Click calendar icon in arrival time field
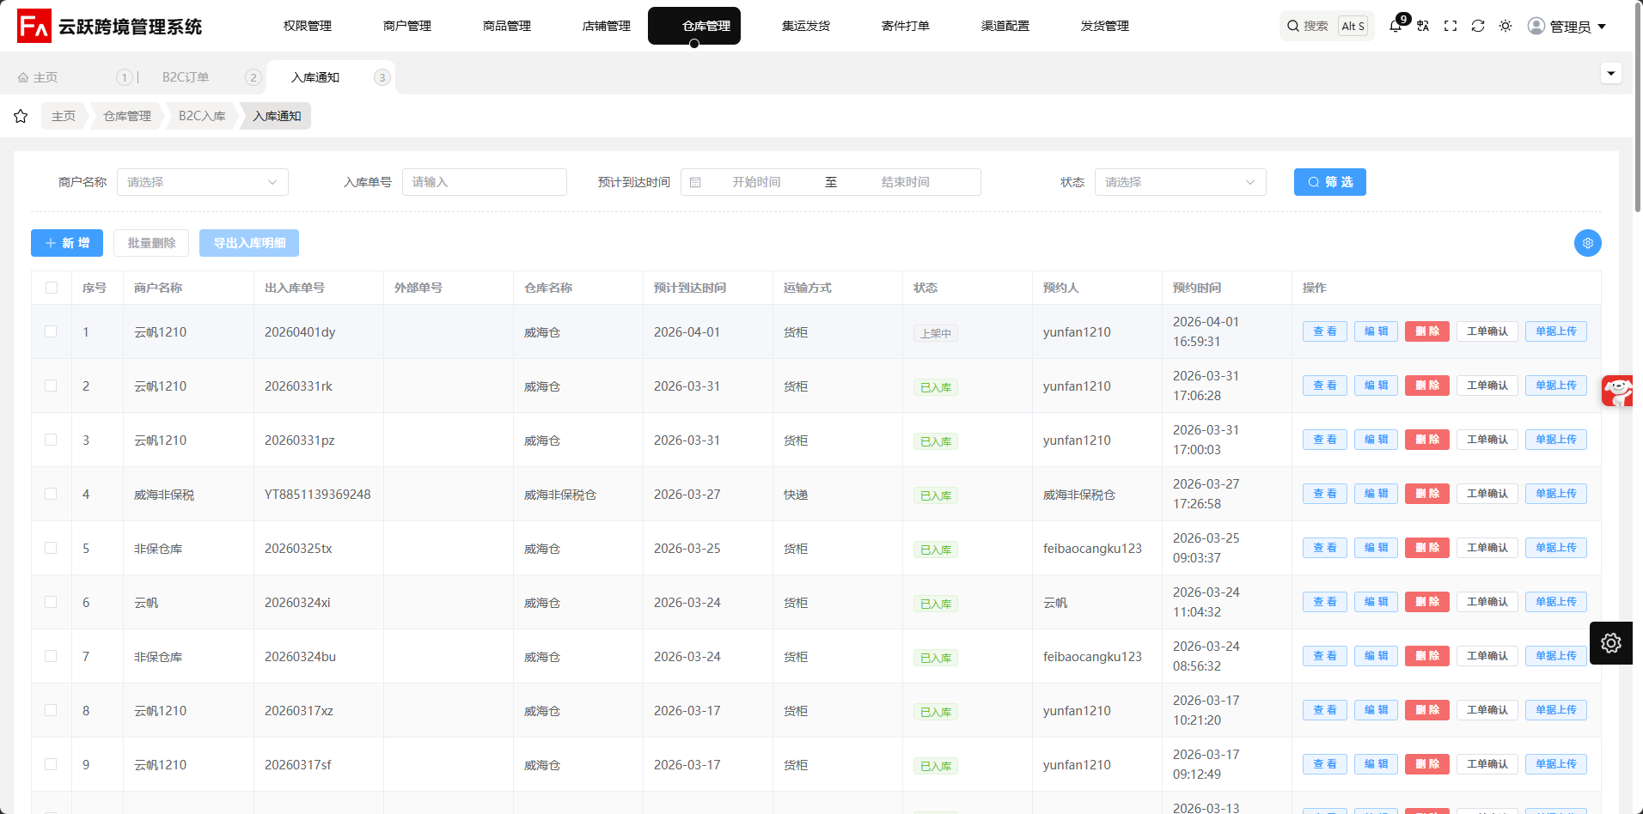The height and width of the screenshot is (814, 1643). click(695, 182)
